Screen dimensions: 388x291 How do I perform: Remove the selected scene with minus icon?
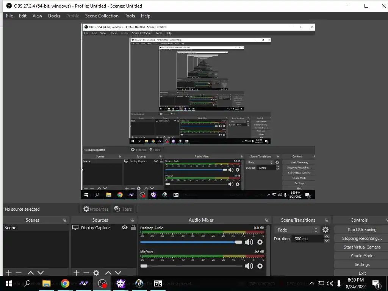coord(19,273)
